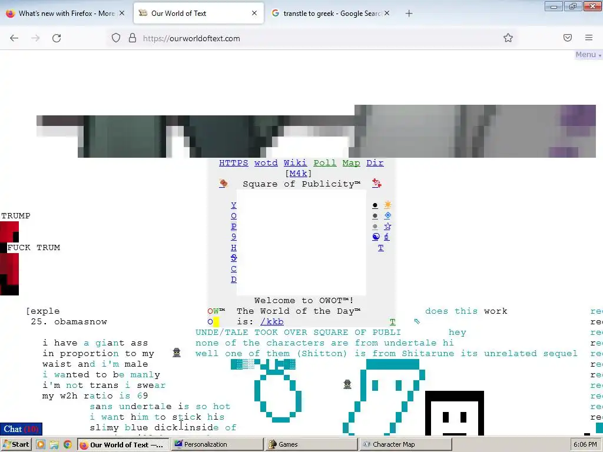Open the Dir link
The width and height of the screenshot is (603, 452).
pyautogui.click(x=375, y=163)
